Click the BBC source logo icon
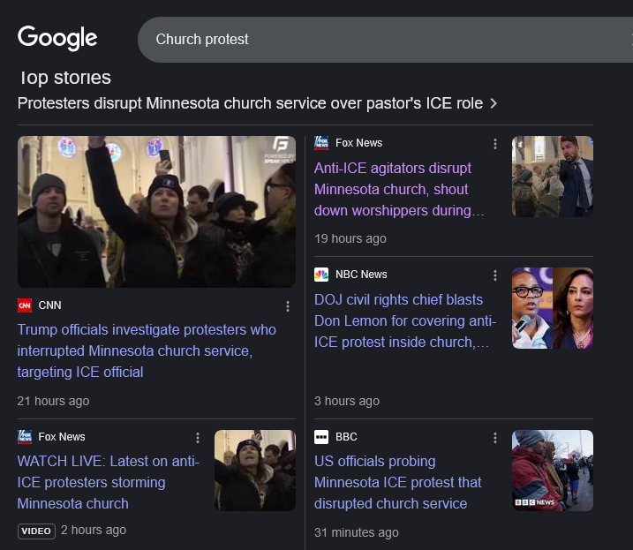 click(x=321, y=437)
